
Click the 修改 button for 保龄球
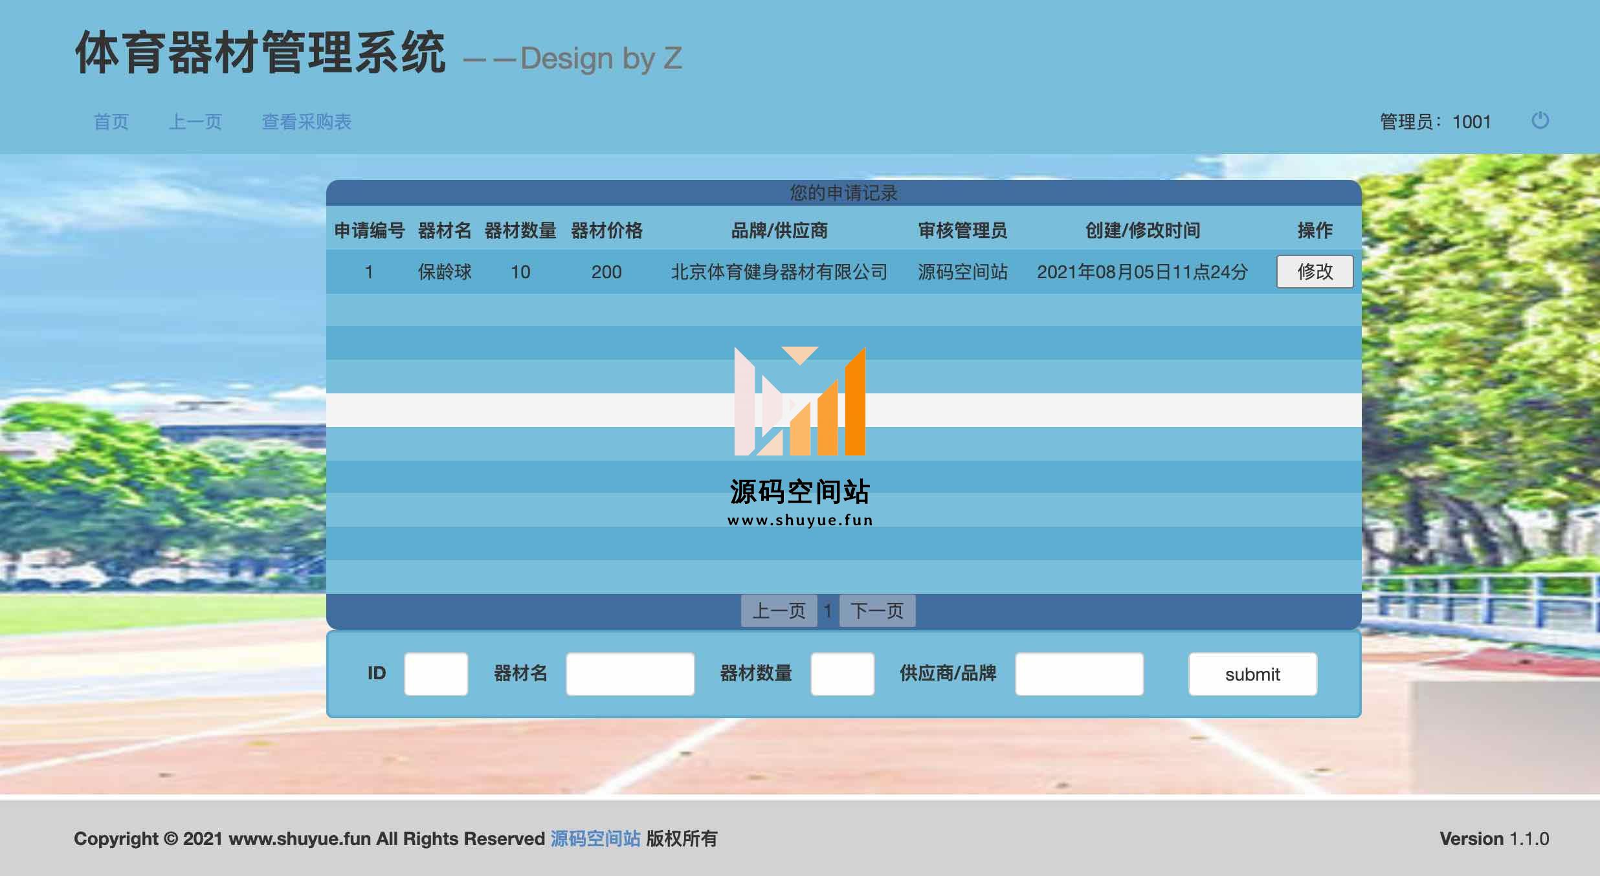pyautogui.click(x=1314, y=272)
